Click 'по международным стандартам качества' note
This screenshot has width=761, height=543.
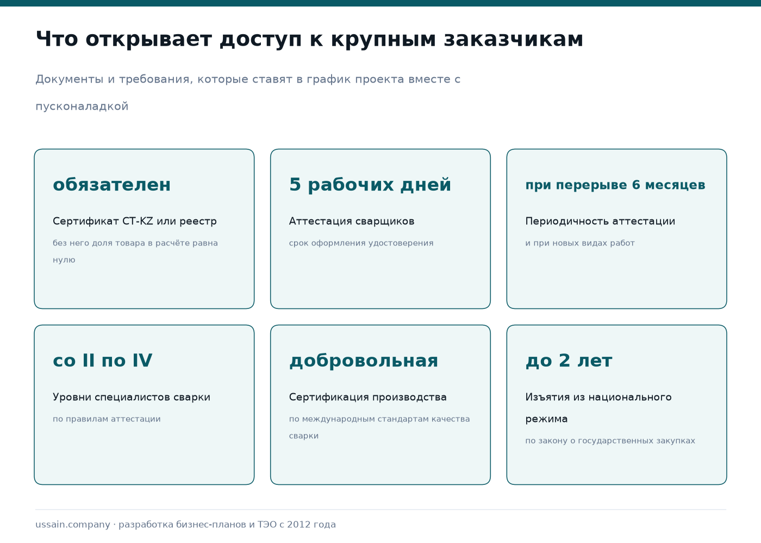coord(379,419)
